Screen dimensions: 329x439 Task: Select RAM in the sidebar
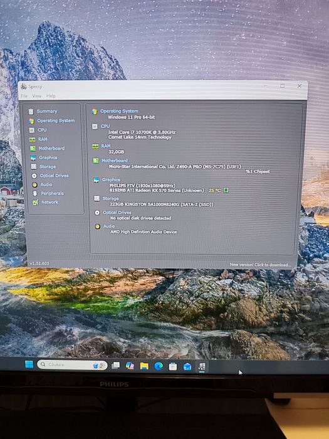(x=43, y=139)
